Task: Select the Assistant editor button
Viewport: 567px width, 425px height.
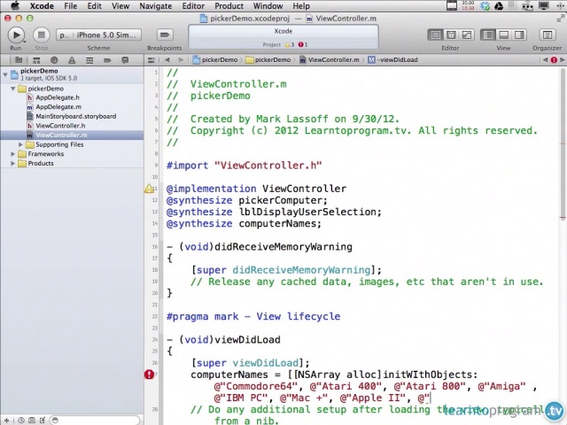Action: [x=451, y=35]
